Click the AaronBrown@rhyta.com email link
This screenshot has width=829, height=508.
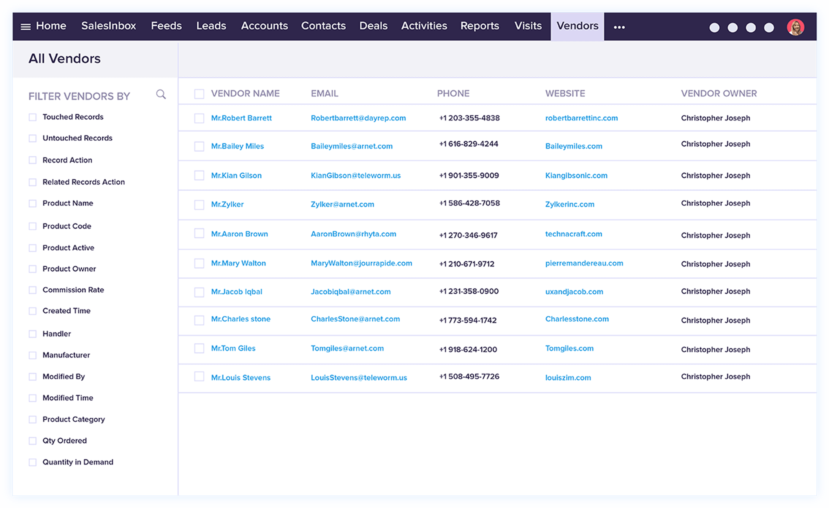coord(353,234)
